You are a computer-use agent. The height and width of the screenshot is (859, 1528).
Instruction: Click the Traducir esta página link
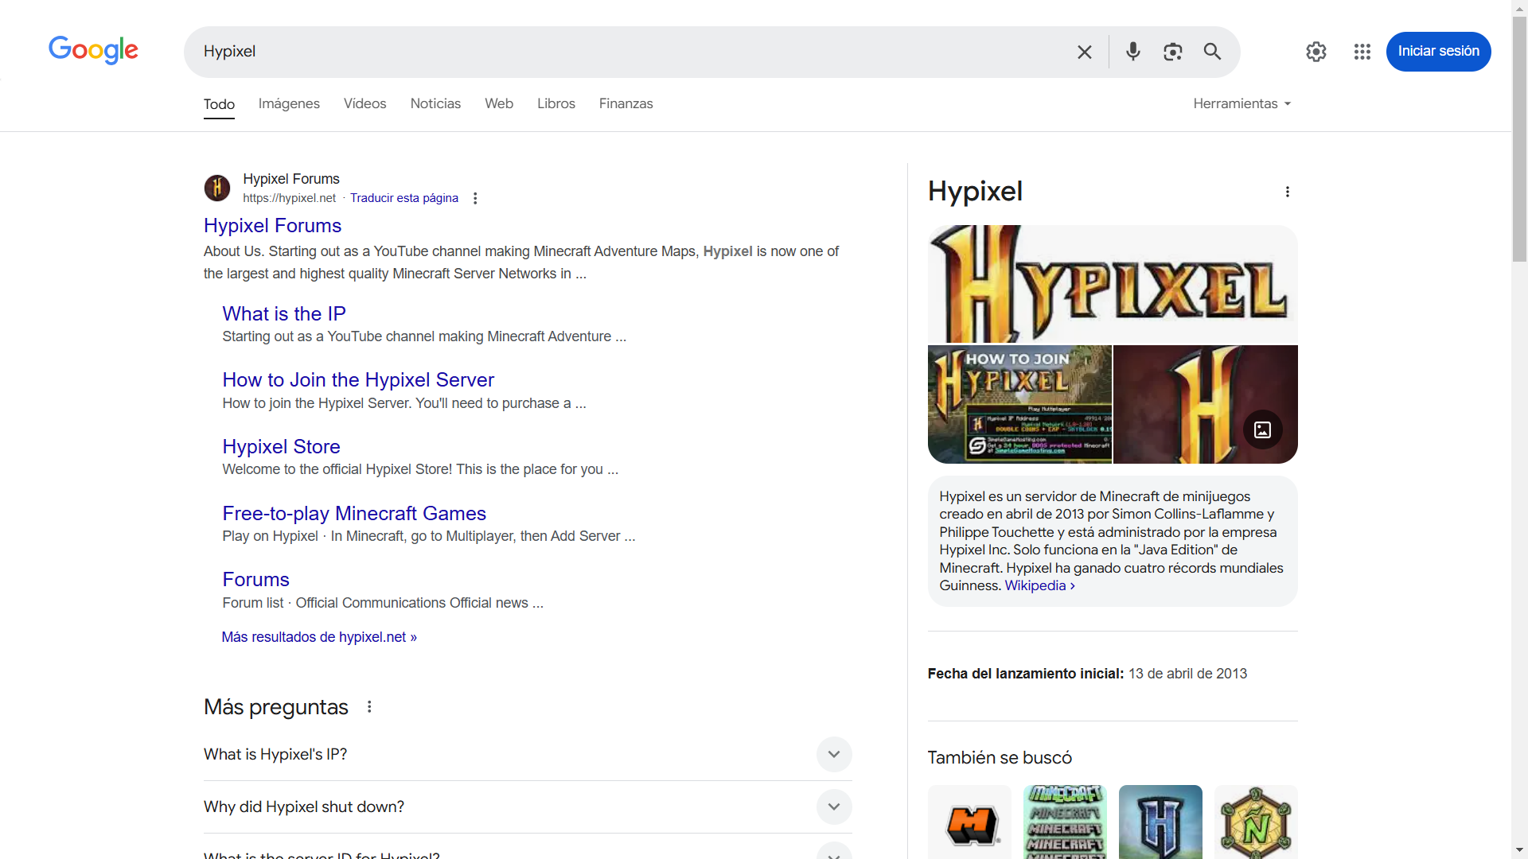pyautogui.click(x=404, y=198)
